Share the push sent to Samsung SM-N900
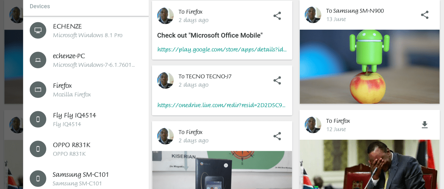 tap(424, 15)
